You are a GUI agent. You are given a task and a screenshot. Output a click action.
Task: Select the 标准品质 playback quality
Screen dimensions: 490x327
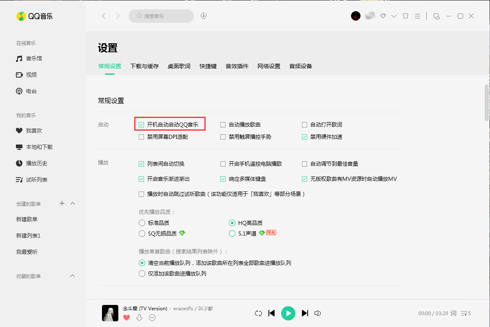pos(142,223)
